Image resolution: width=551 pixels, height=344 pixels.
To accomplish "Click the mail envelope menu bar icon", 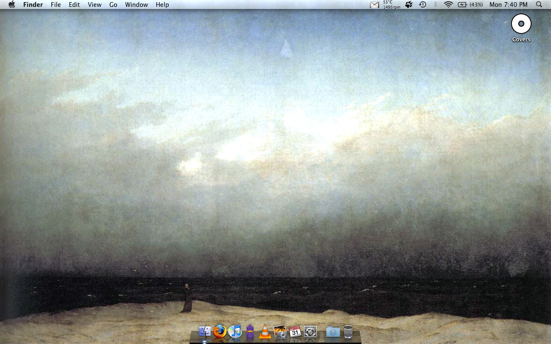I will coord(375,5).
